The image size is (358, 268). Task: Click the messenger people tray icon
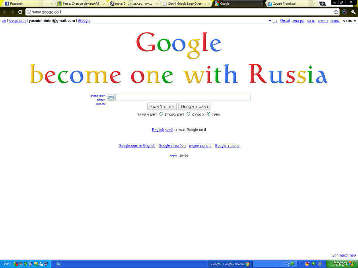coord(41,264)
